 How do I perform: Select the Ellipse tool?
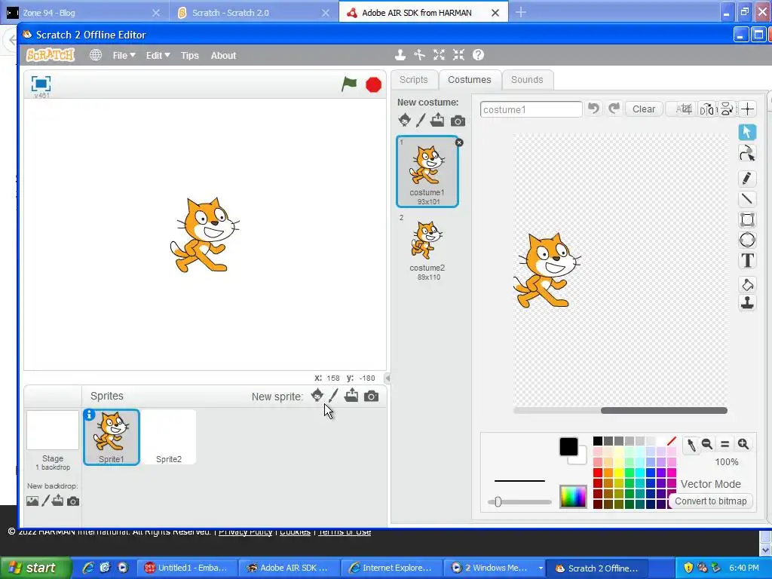tap(747, 240)
